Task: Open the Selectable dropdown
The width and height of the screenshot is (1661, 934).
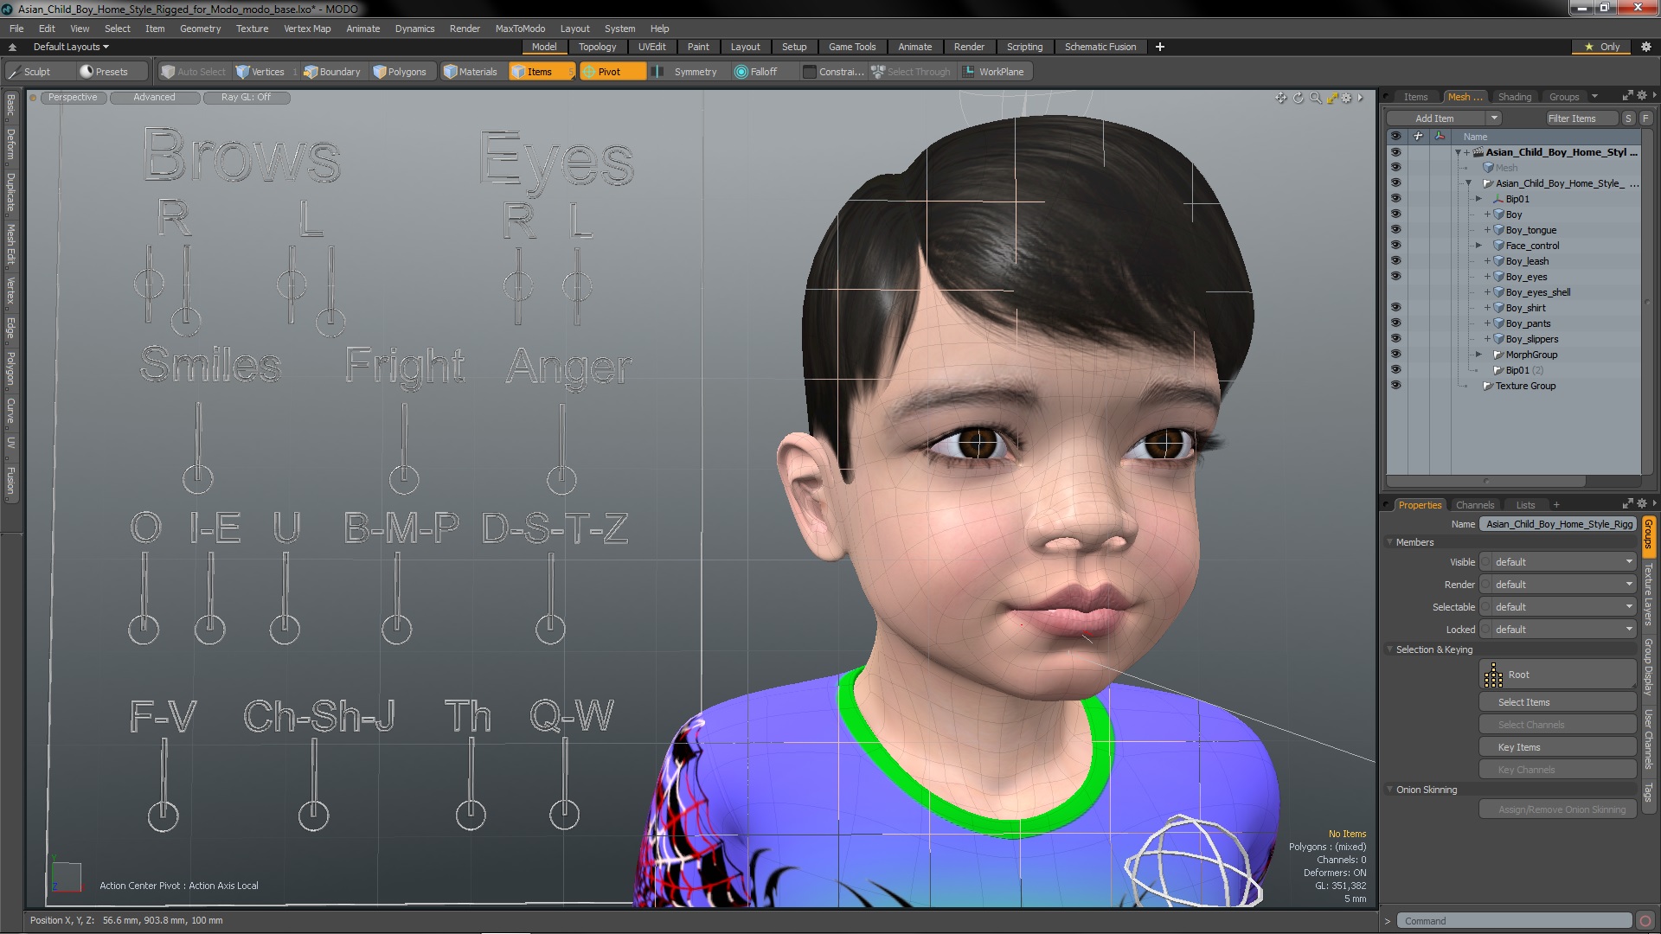Action: (x=1558, y=607)
